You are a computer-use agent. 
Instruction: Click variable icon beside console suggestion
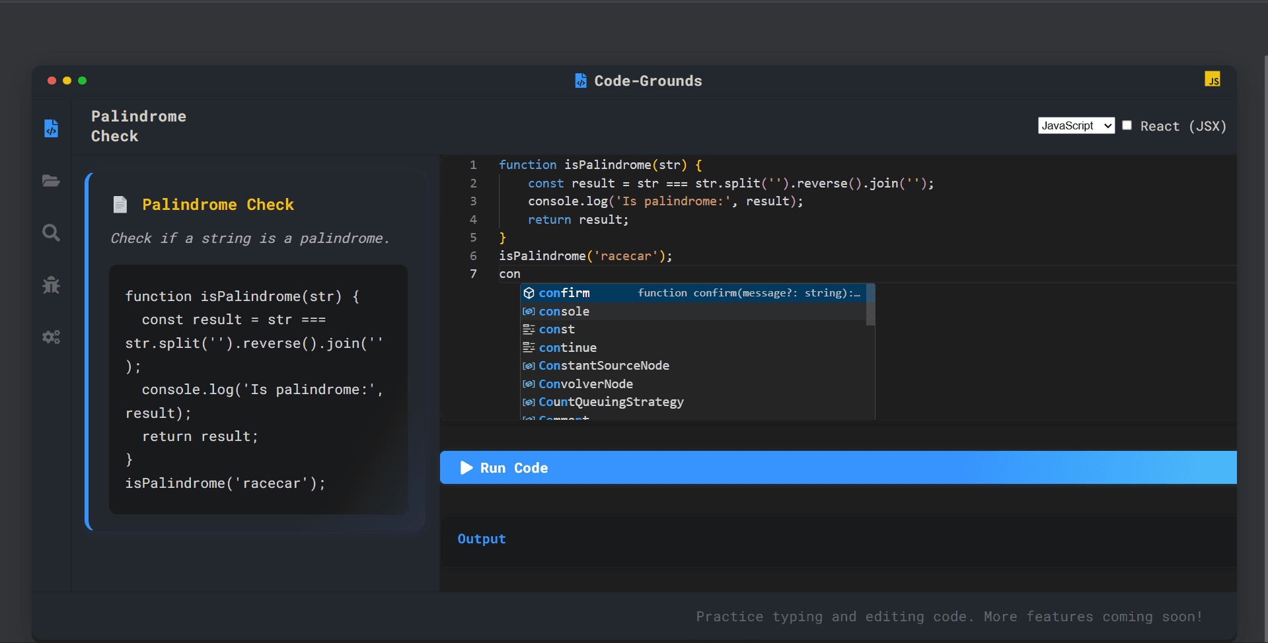pos(529,311)
